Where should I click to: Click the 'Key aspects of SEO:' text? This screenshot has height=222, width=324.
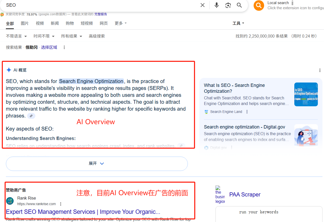pyautogui.click(x=30, y=129)
